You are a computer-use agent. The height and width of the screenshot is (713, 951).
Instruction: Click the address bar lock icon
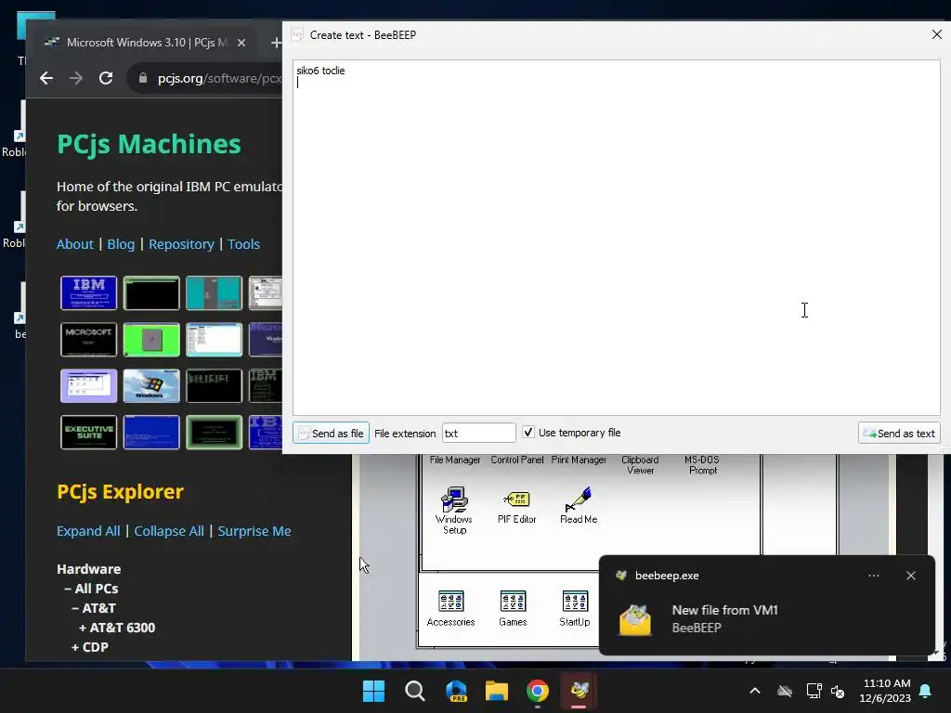(x=143, y=78)
